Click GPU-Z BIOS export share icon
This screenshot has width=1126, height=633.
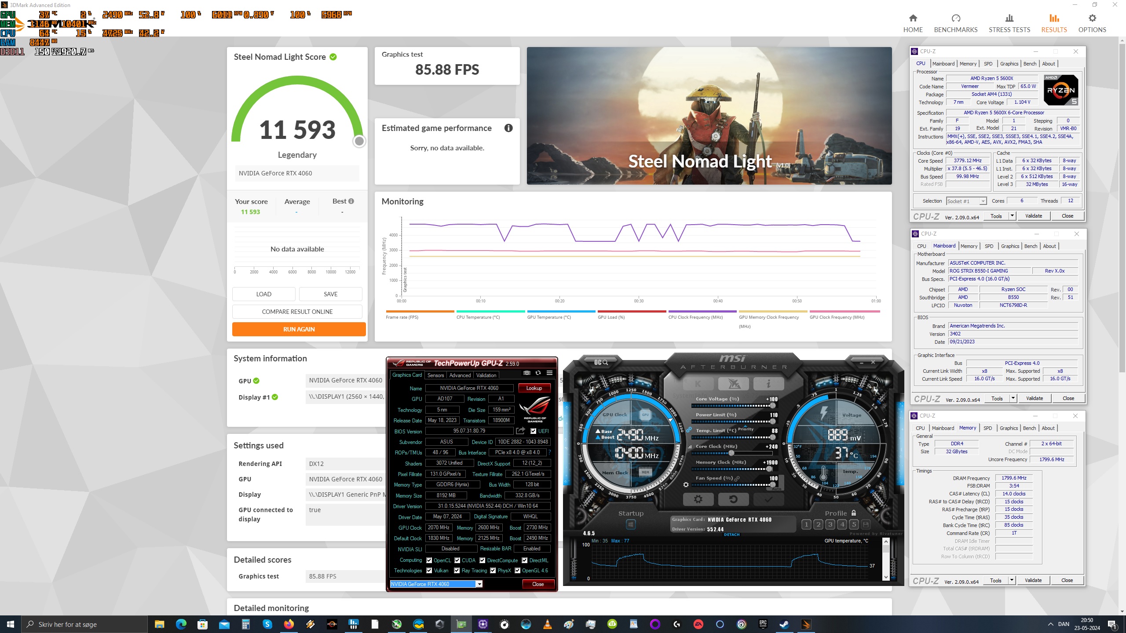[520, 431]
